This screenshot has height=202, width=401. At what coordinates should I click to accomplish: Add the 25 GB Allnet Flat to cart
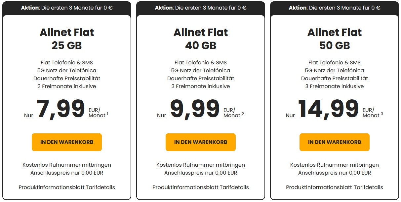click(67, 142)
